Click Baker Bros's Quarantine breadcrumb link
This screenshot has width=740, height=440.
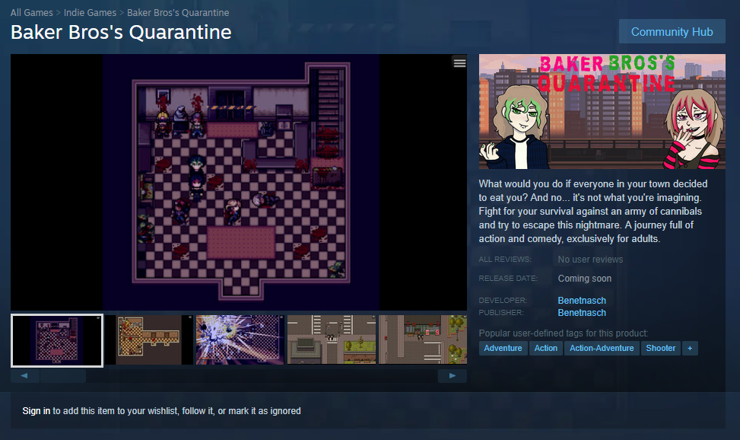(178, 13)
